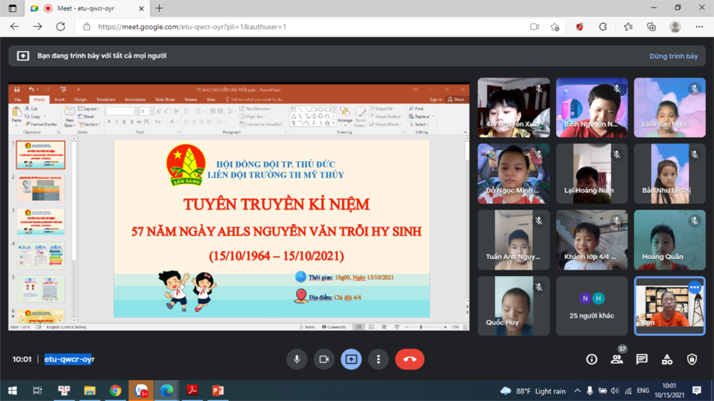Screen dimensions: 714x401
Task: Switch to PowerPoint Insert tab
Action: point(59,99)
